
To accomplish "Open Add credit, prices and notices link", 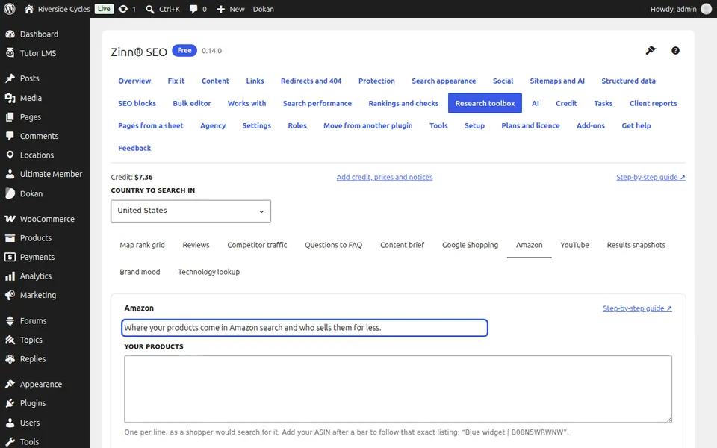I will pos(384,178).
